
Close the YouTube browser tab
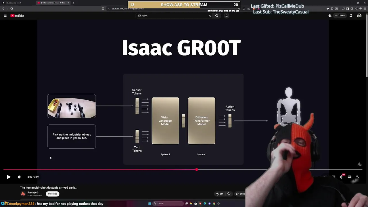[x=68, y=3]
